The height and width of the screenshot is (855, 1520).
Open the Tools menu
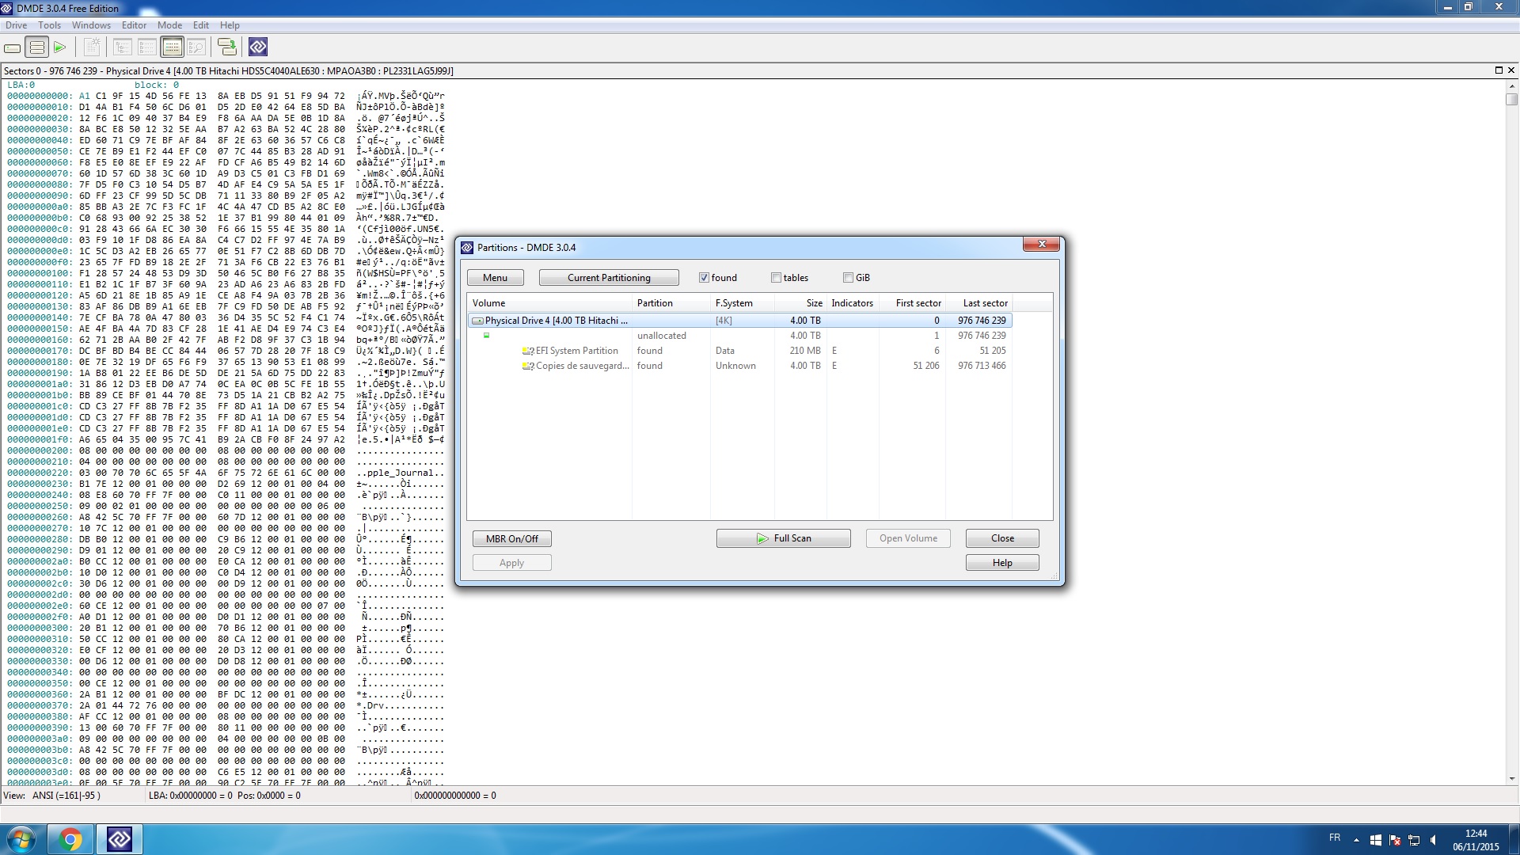point(49,25)
